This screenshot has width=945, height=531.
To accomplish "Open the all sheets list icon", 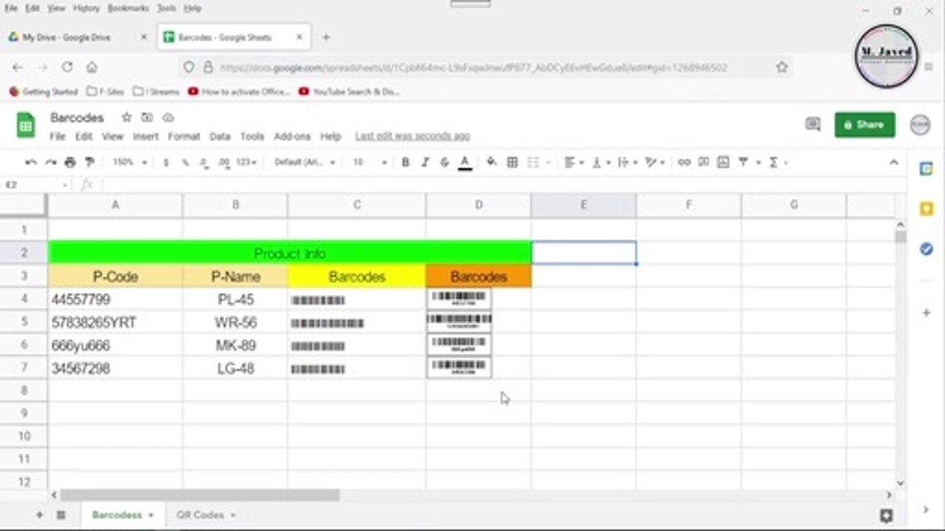I will pyautogui.click(x=61, y=515).
